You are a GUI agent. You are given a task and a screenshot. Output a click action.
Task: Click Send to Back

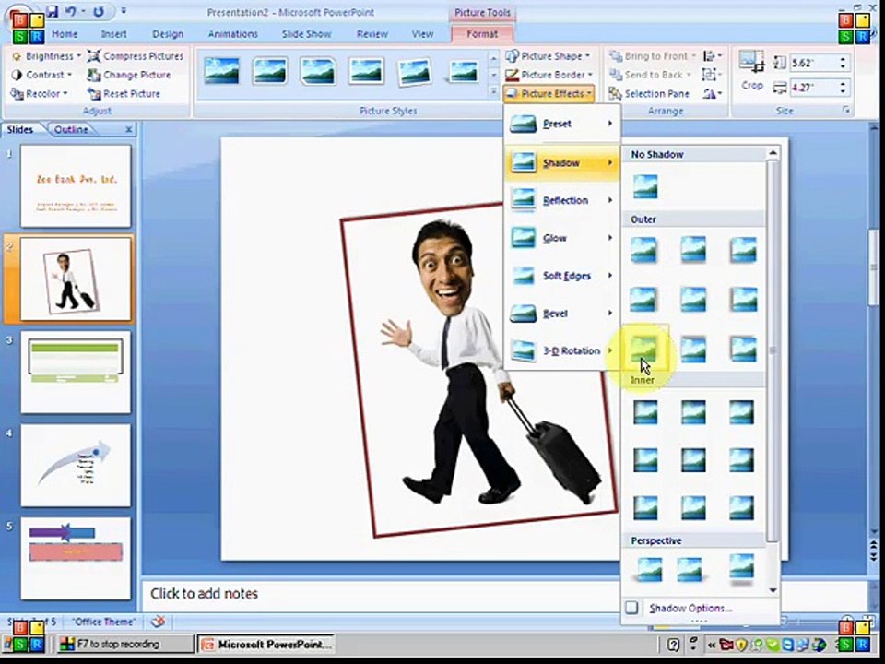click(650, 75)
